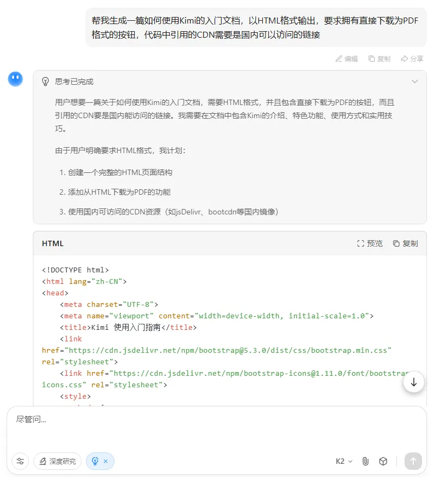Share the message with 分享
This screenshot has width=433, height=477.
(x=412, y=59)
